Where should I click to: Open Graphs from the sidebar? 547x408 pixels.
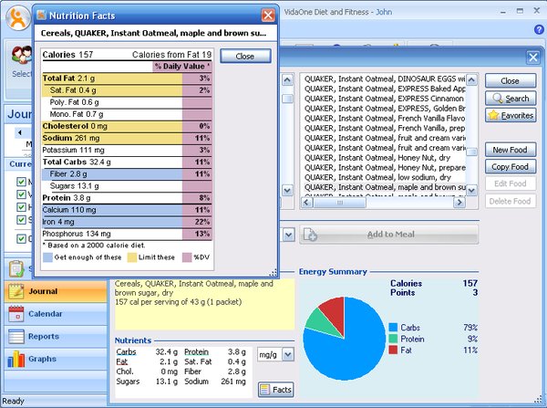pos(56,359)
